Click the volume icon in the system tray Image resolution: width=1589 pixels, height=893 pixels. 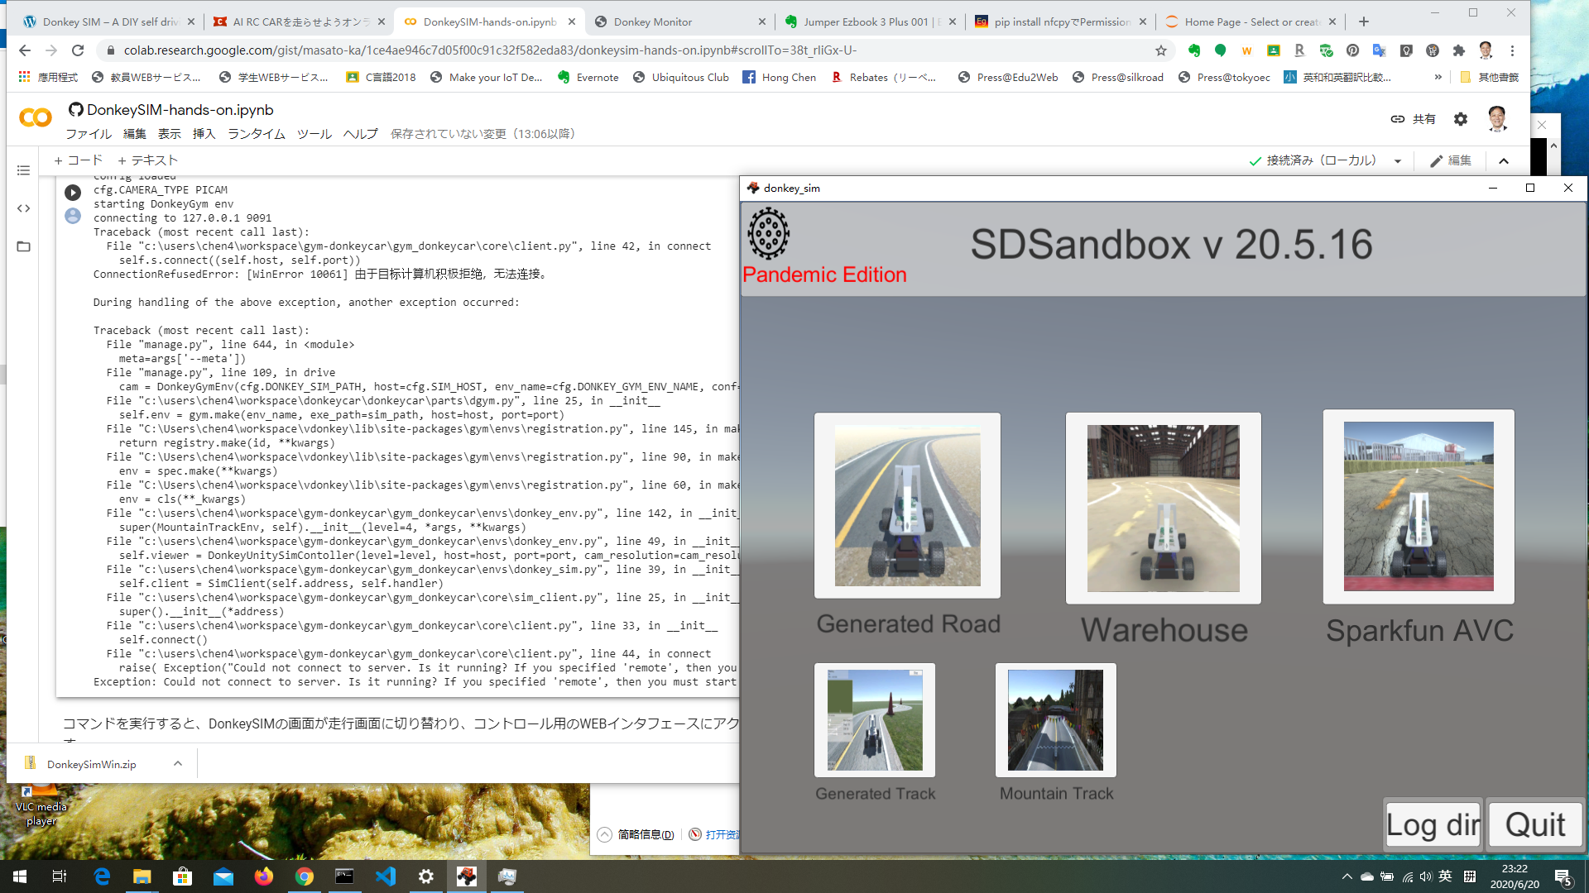[x=1425, y=876]
